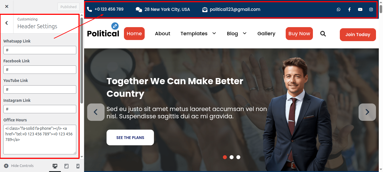Screen dimensions: 383x172
Task: Hide Controls toggle in customizer footer
Action: pos(19,166)
